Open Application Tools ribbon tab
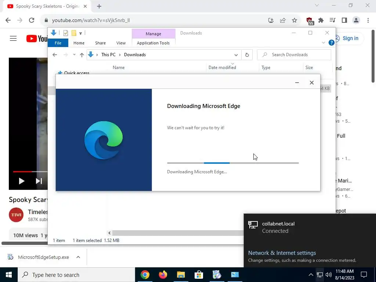This screenshot has width=376, height=282. click(153, 43)
